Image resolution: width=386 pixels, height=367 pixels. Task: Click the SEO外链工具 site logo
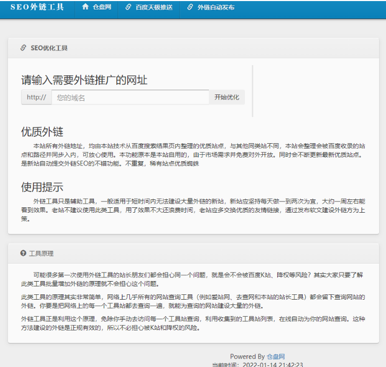(37, 7)
